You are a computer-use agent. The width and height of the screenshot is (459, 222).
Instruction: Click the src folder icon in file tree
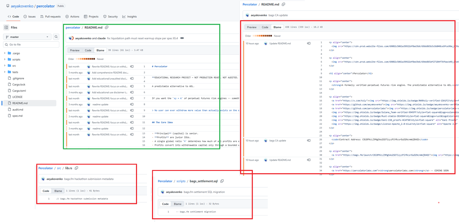point(10,66)
